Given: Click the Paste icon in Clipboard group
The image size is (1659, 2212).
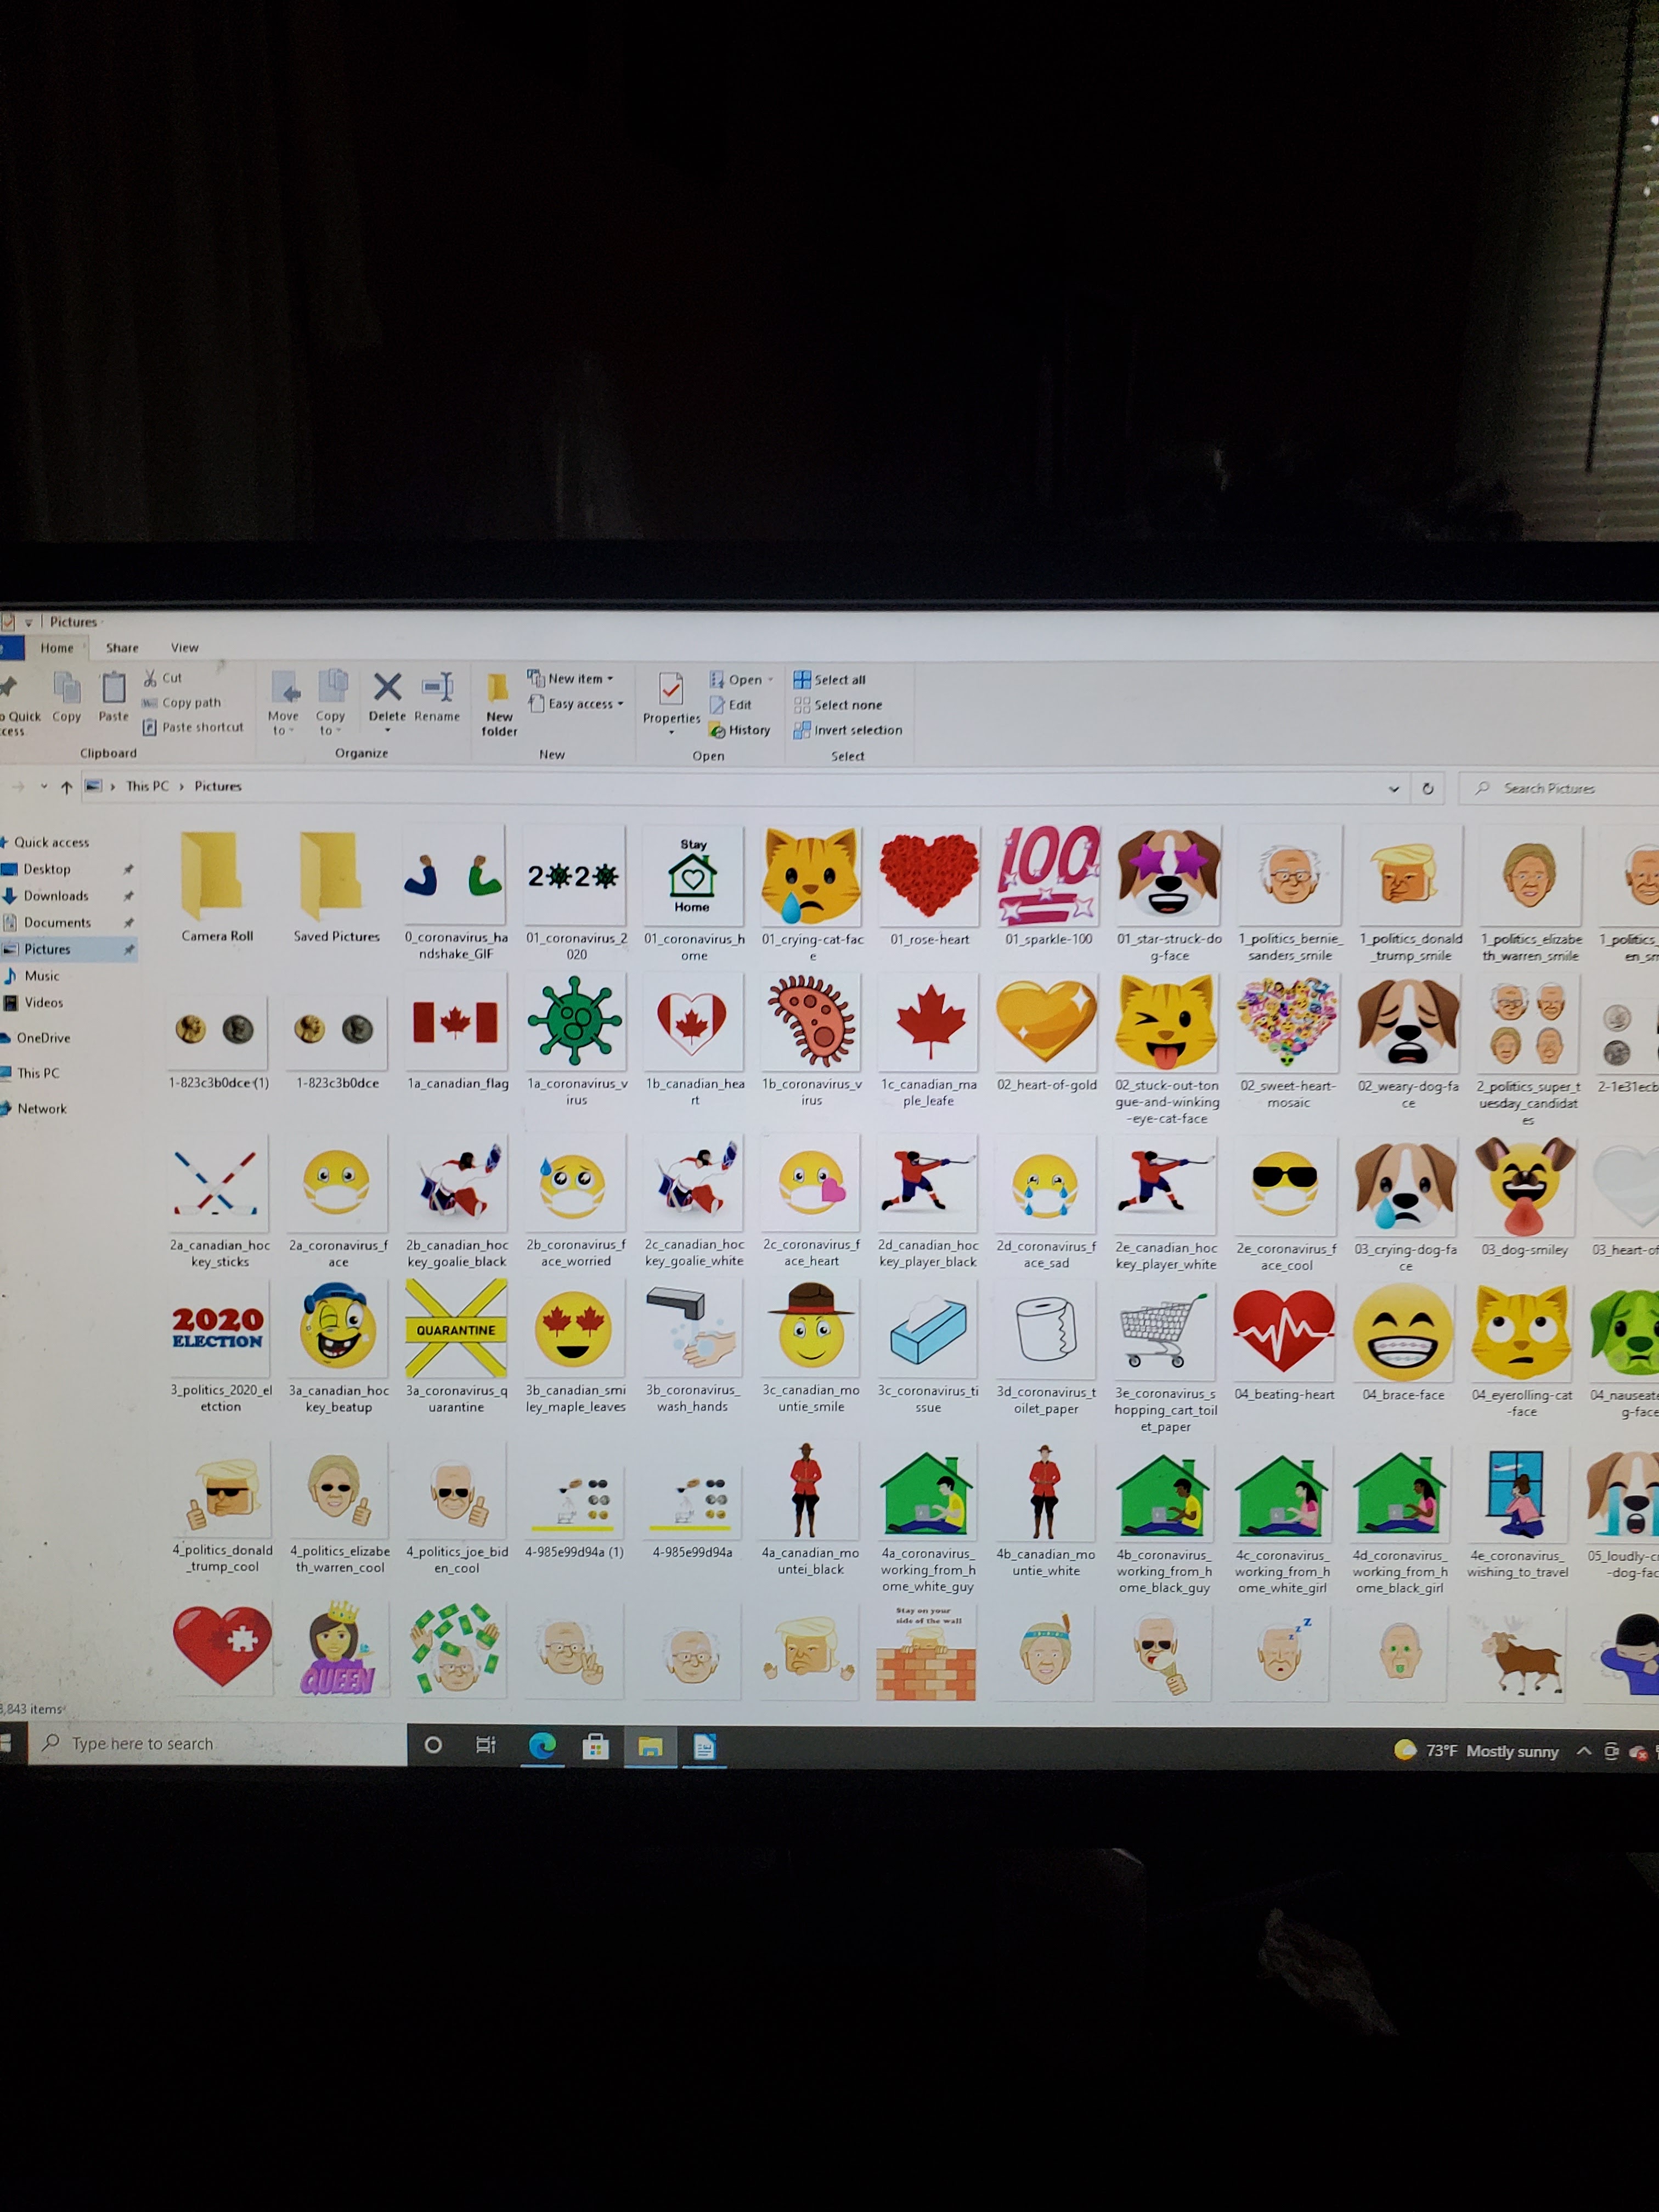Looking at the screenshot, I should click(114, 689).
